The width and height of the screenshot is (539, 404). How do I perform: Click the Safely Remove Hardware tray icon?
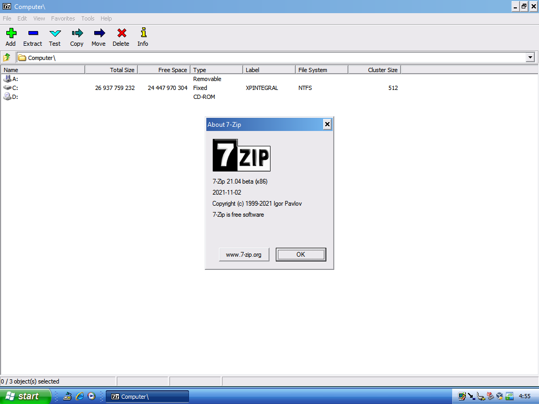[x=490, y=397]
